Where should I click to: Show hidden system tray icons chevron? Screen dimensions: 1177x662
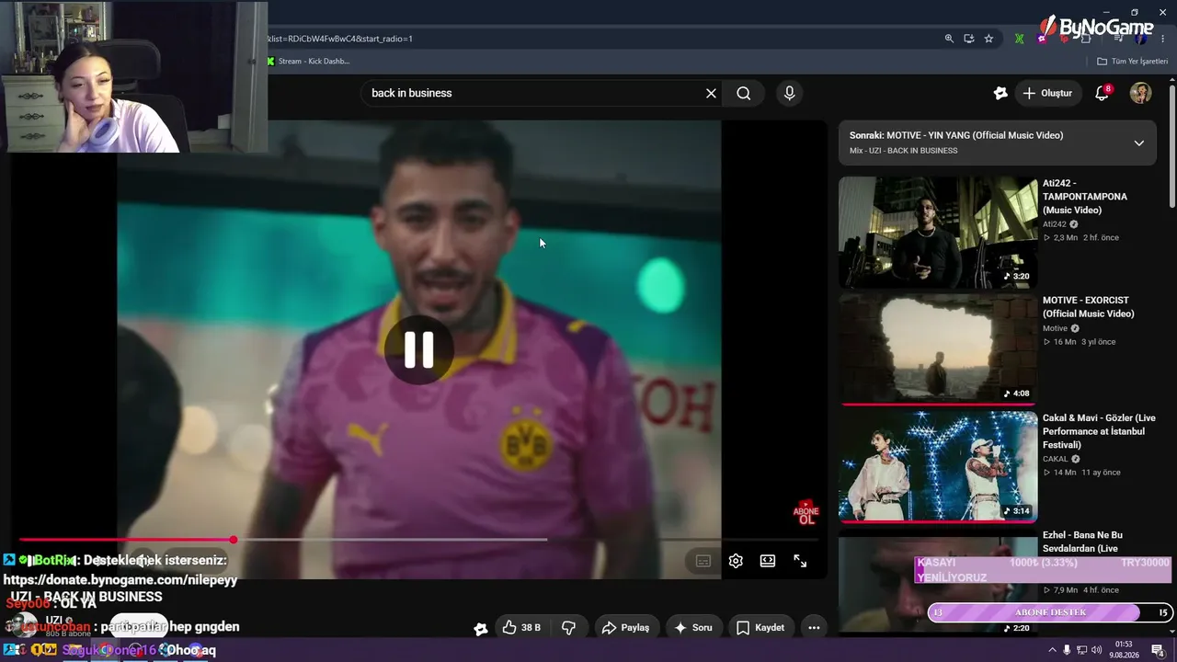(1052, 651)
